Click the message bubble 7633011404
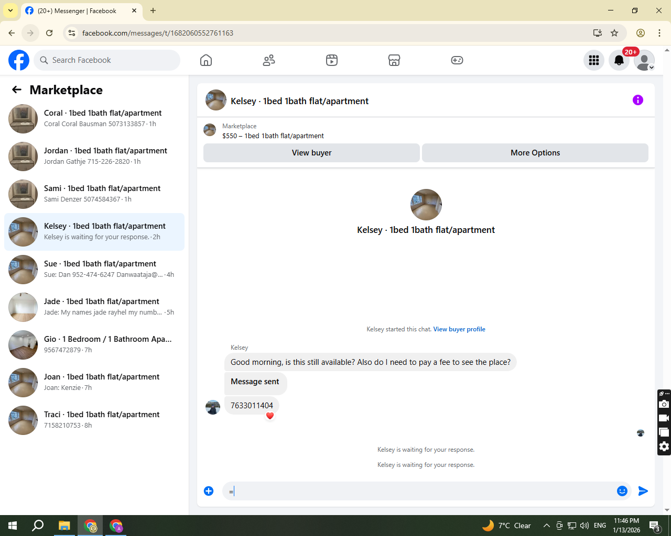This screenshot has width=671, height=536. pyautogui.click(x=252, y=406)
